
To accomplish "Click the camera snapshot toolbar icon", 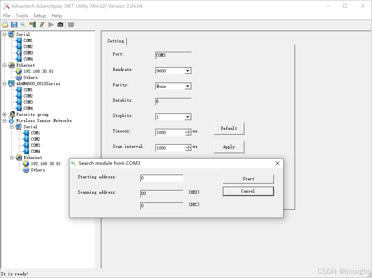I will pyautogui.click(x=60, y=25).
